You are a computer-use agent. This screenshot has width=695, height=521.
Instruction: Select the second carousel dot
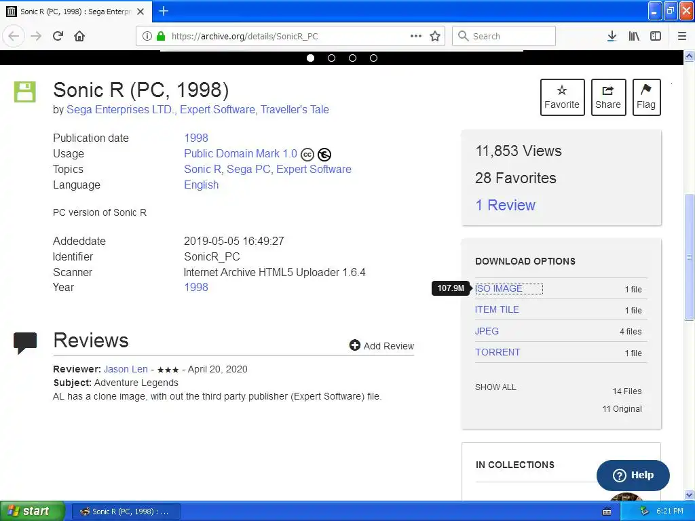point(331,58)
